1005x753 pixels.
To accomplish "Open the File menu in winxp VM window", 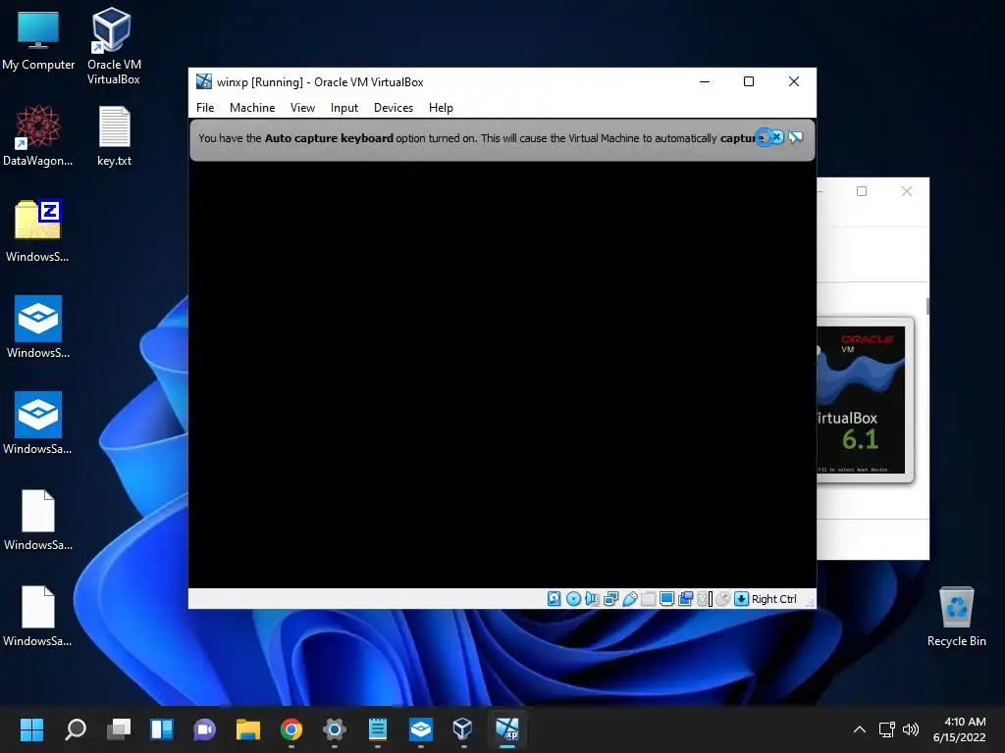I will click(x=205, y=108).
